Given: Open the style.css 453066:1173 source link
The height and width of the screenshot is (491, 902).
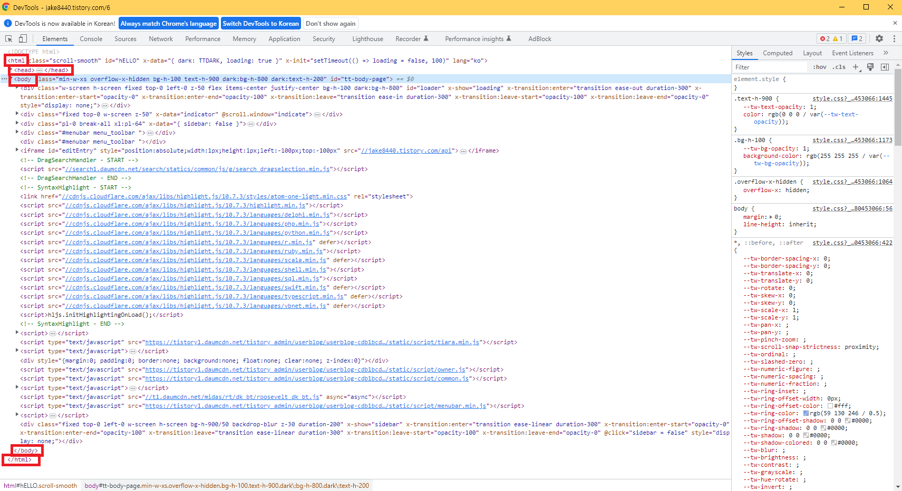Looking at the screenshot, I should point(852,140).
